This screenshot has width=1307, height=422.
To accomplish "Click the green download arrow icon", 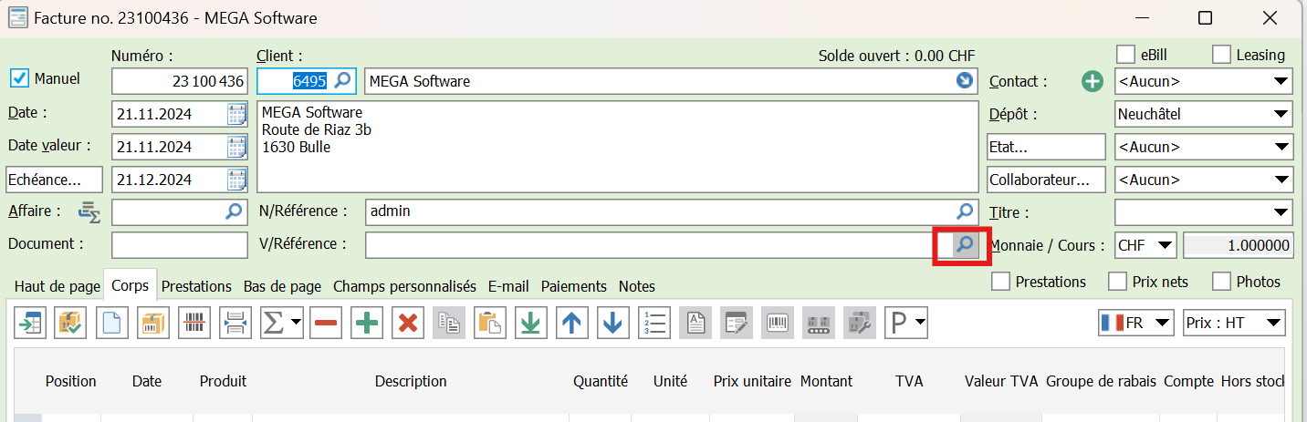I will (531, 323).
